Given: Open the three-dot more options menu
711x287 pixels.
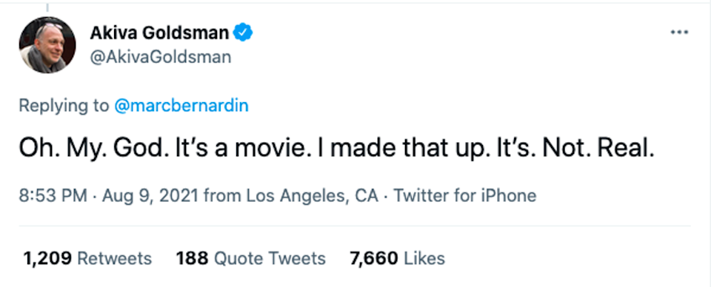Looking at the screenshot, I should pyautogui.click(x=679, y=32).
